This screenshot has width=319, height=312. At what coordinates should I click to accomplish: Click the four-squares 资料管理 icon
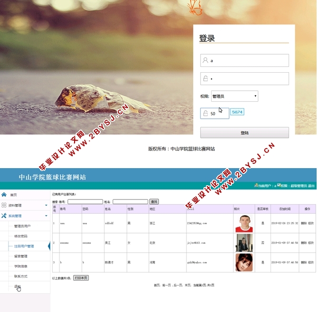pyautogui.click(x=4, y=205)
